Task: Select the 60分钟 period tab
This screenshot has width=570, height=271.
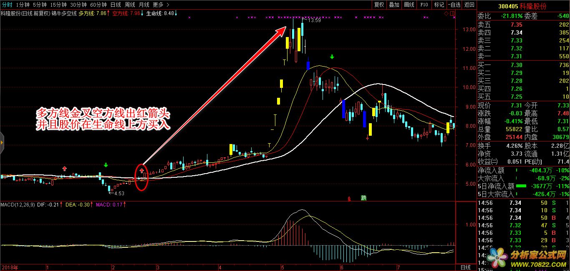Action: [98, 5]
